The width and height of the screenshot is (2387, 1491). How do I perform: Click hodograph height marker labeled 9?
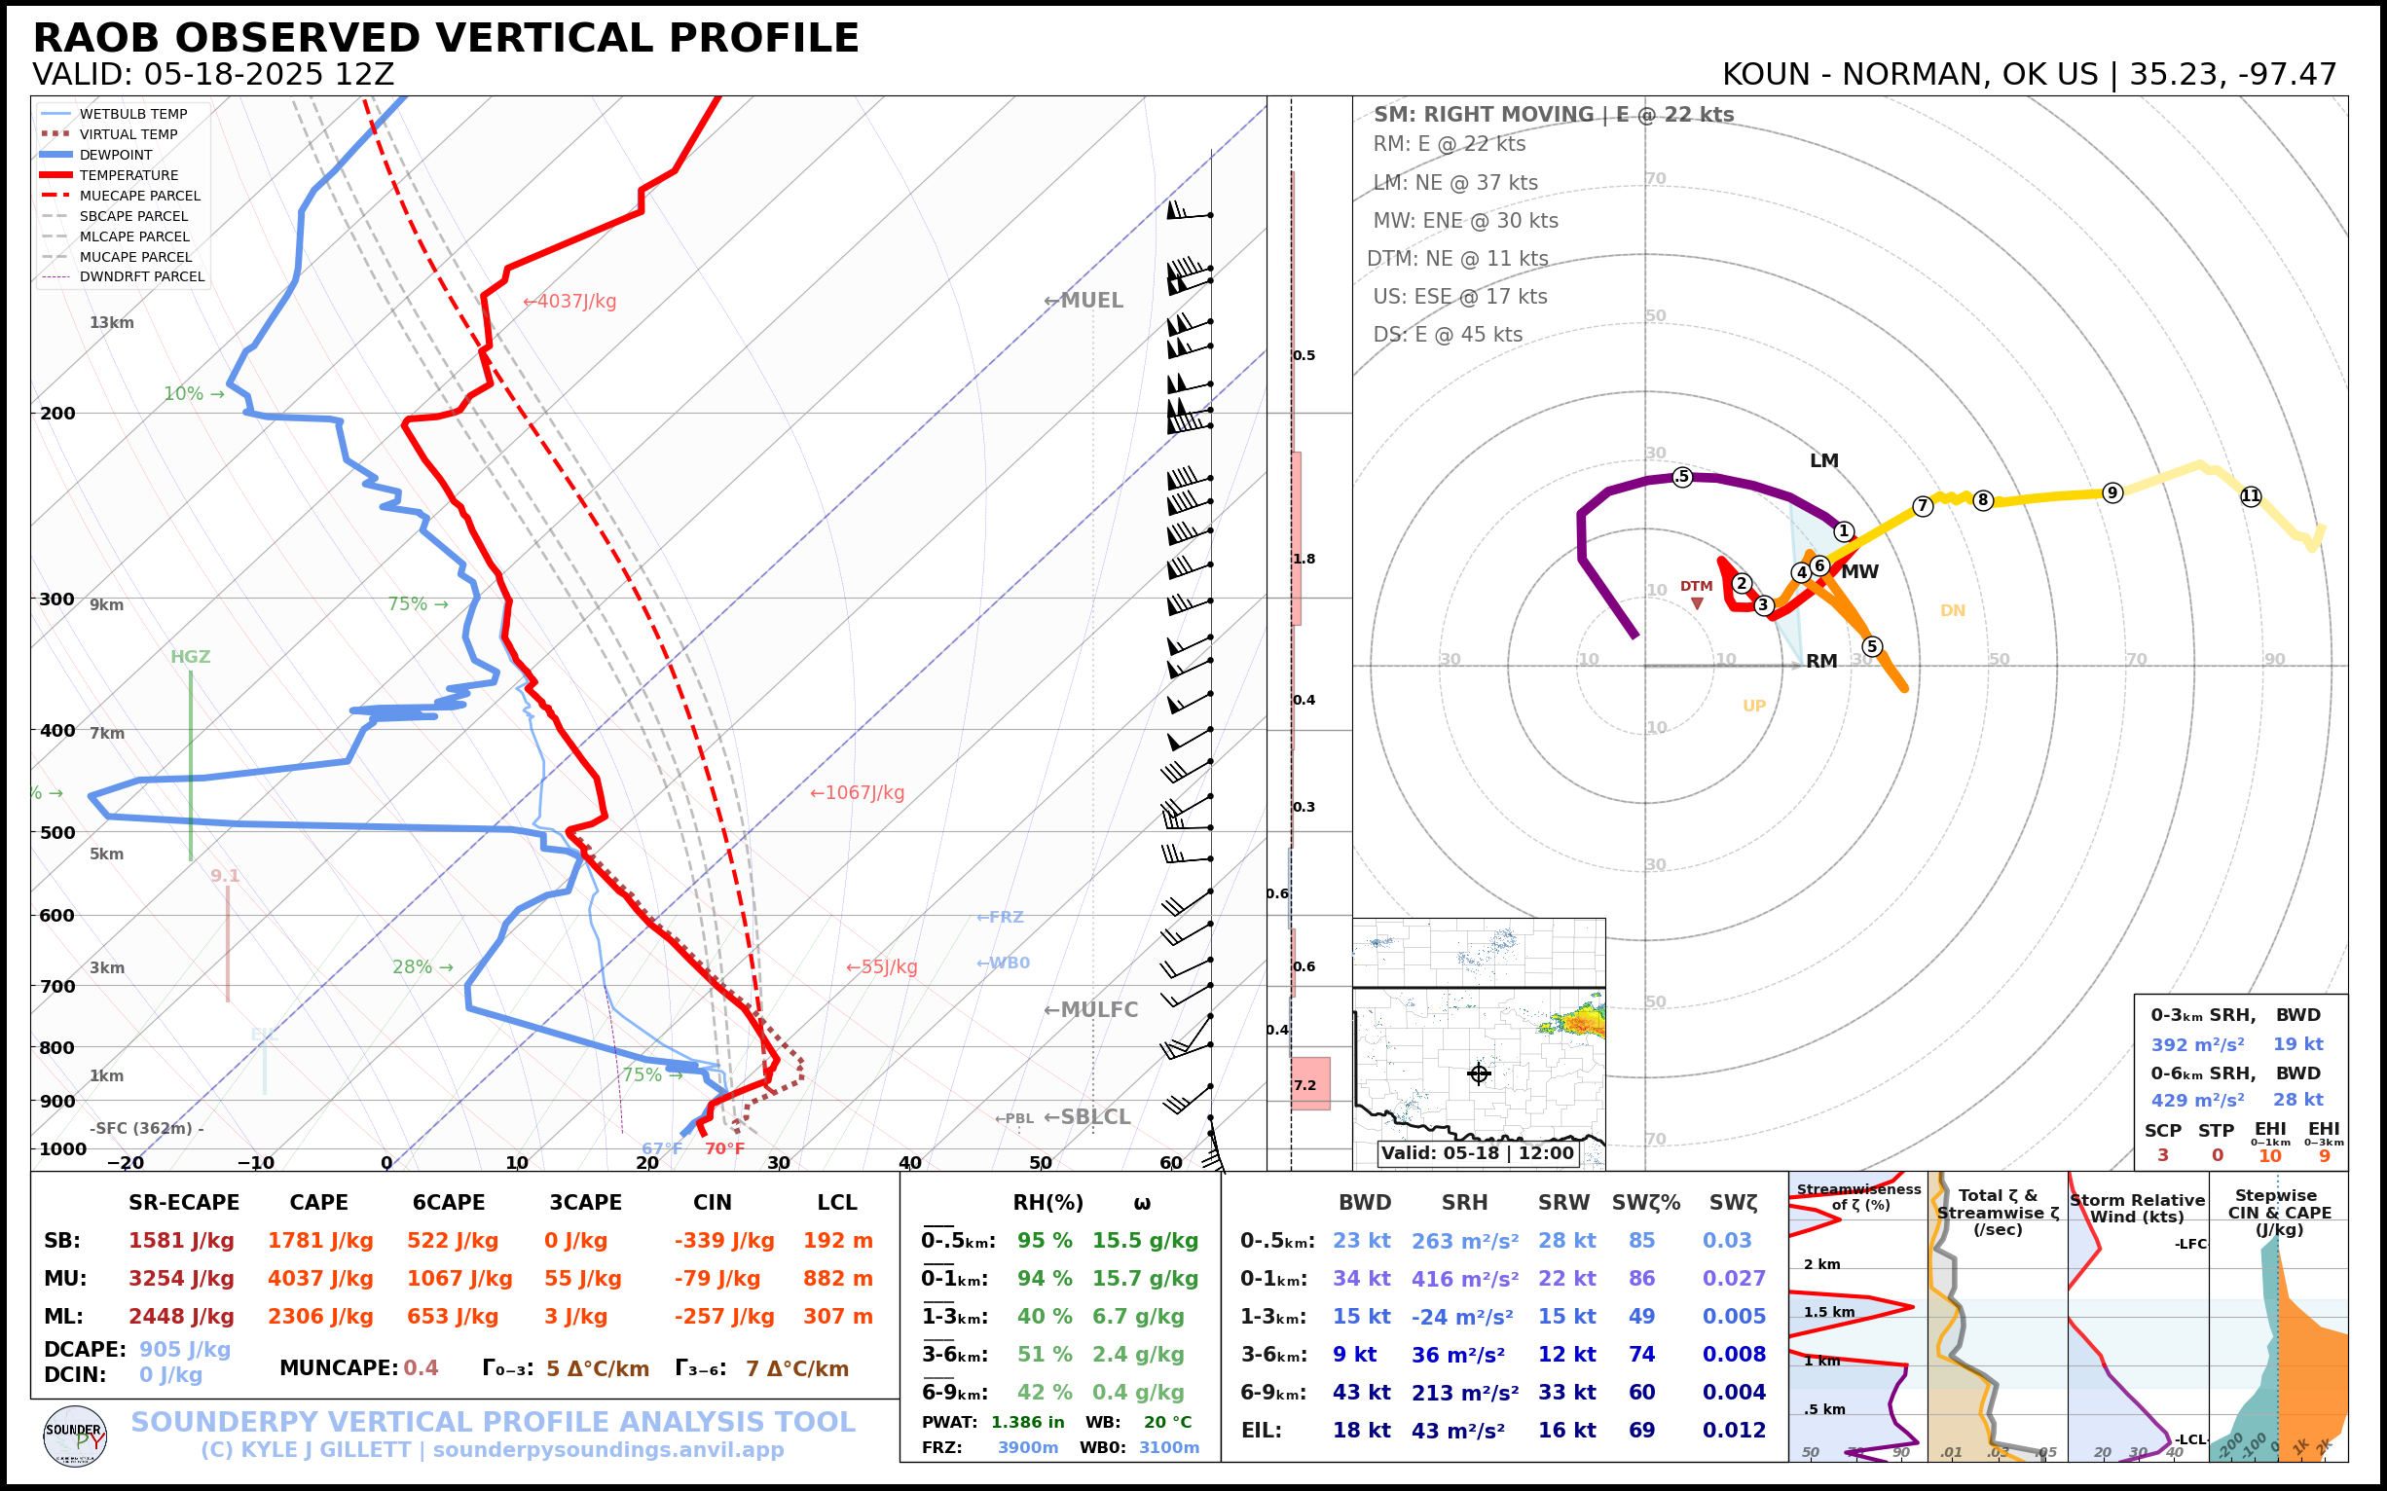pyautogui.click(x=2112, y=493)
